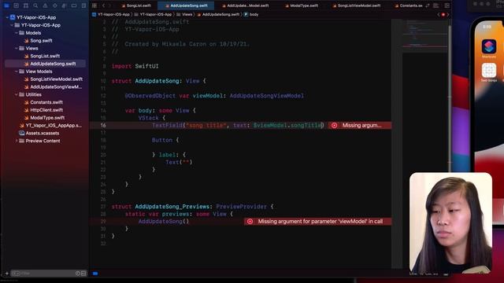Open the Source Control navigator icon
Viewport: 504px width, 283px height.
coord(16,6)
